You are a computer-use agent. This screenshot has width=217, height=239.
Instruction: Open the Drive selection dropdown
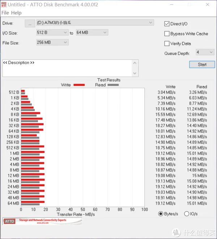click(95, 23)
